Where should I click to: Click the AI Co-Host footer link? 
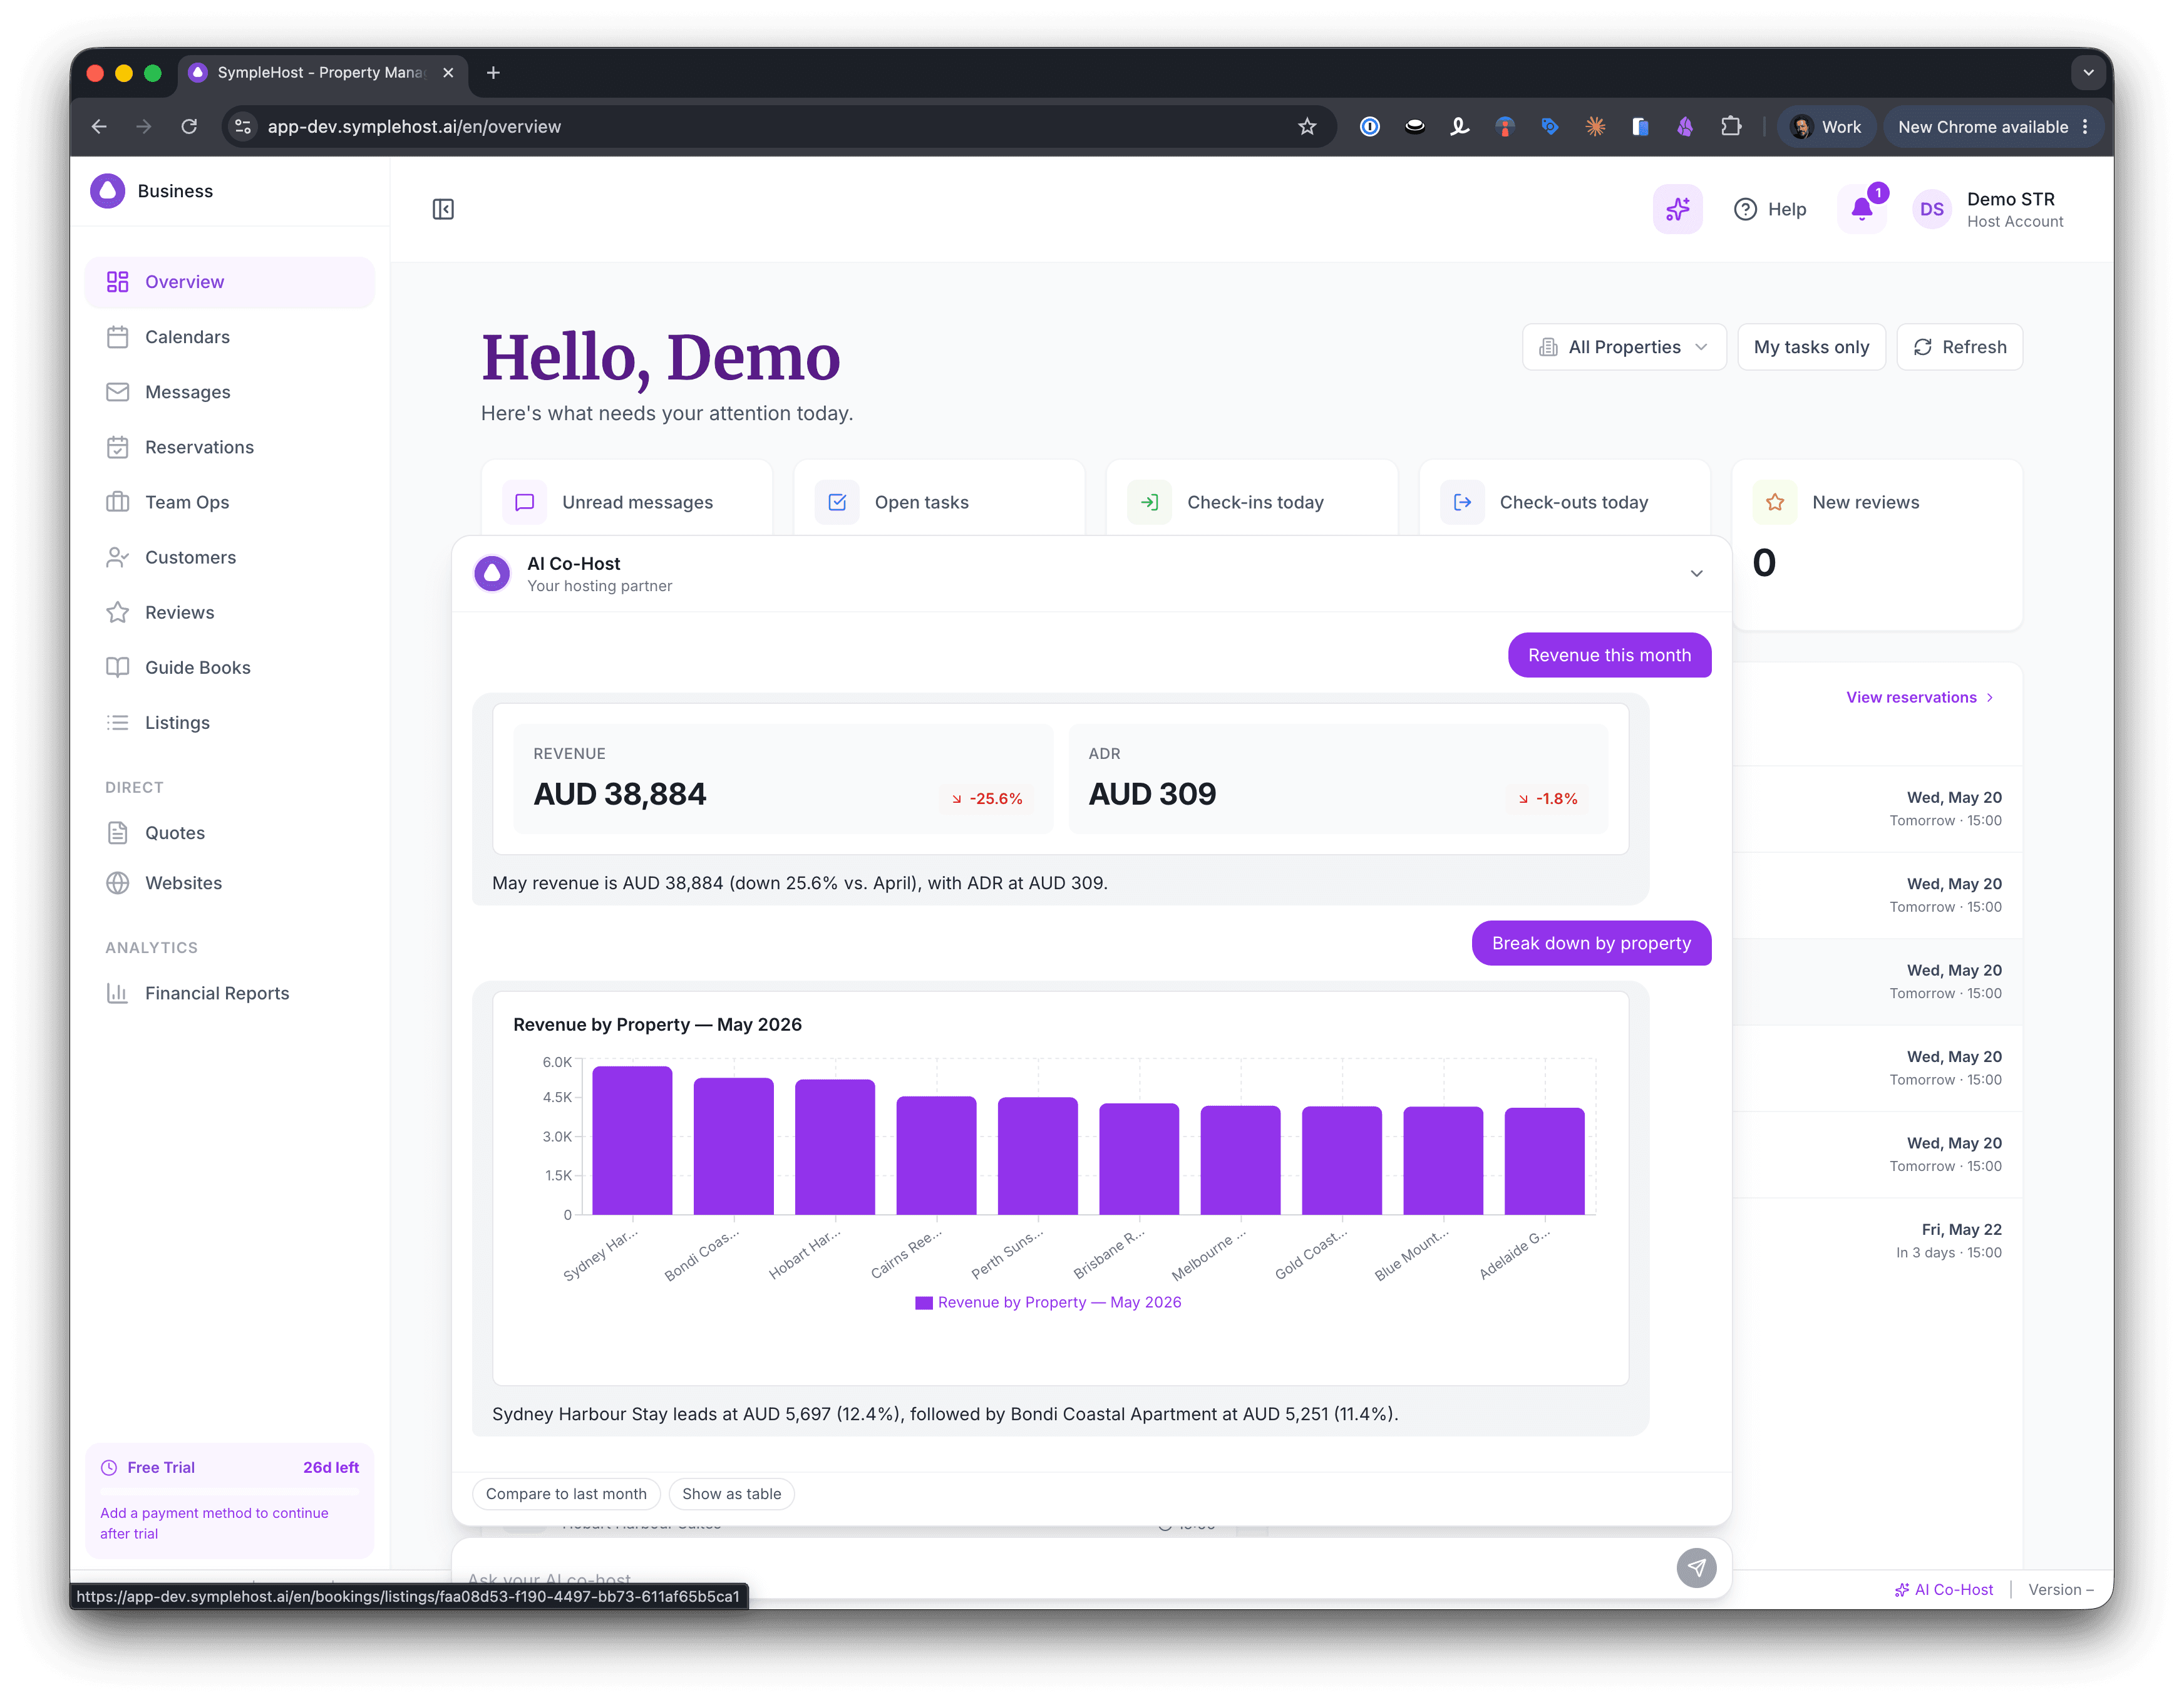pos(1943,1590)
